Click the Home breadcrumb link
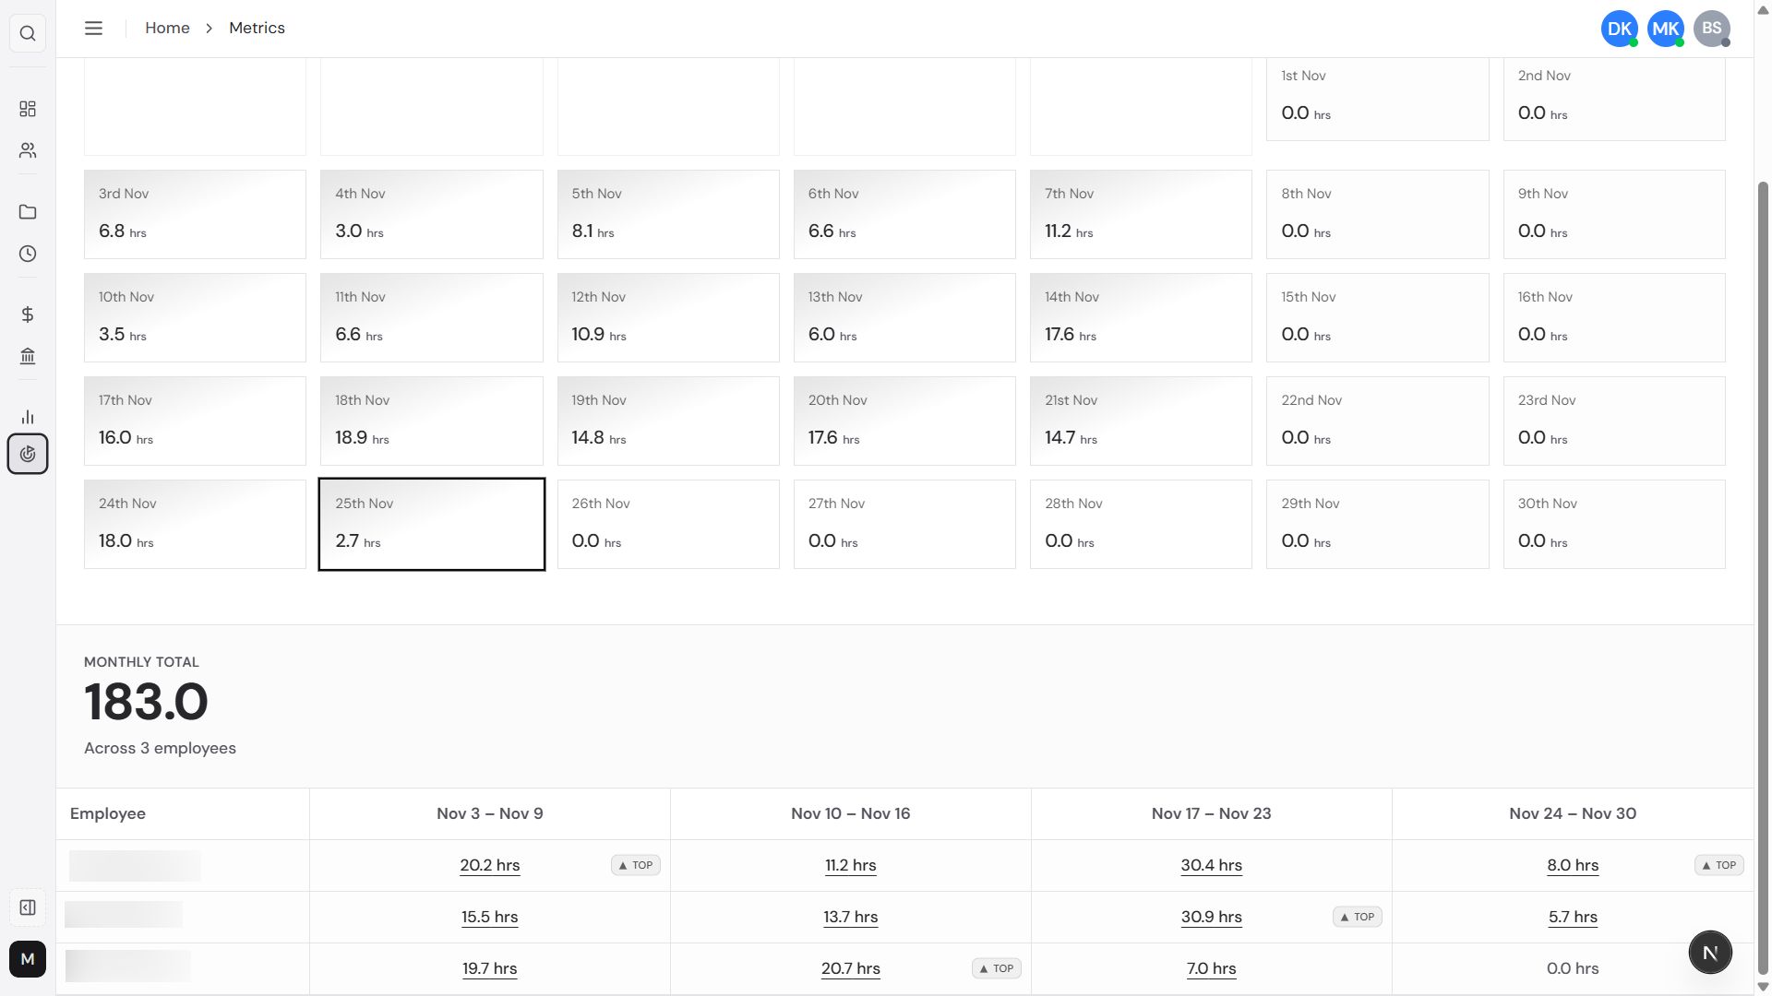1772x996 pixels. [x=167, y=28]
